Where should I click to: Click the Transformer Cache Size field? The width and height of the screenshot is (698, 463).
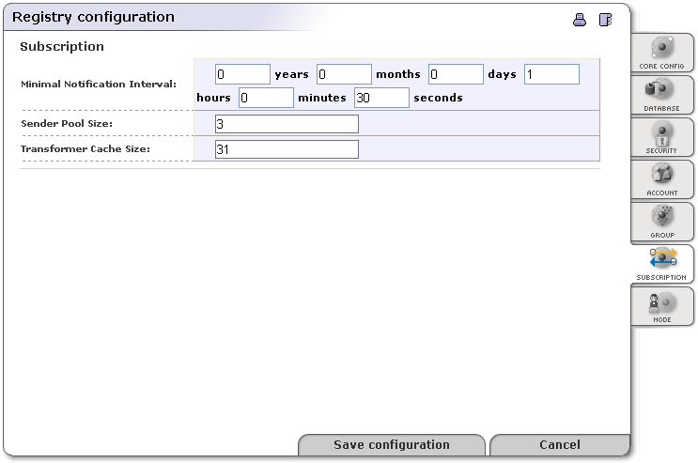point(287,149)
